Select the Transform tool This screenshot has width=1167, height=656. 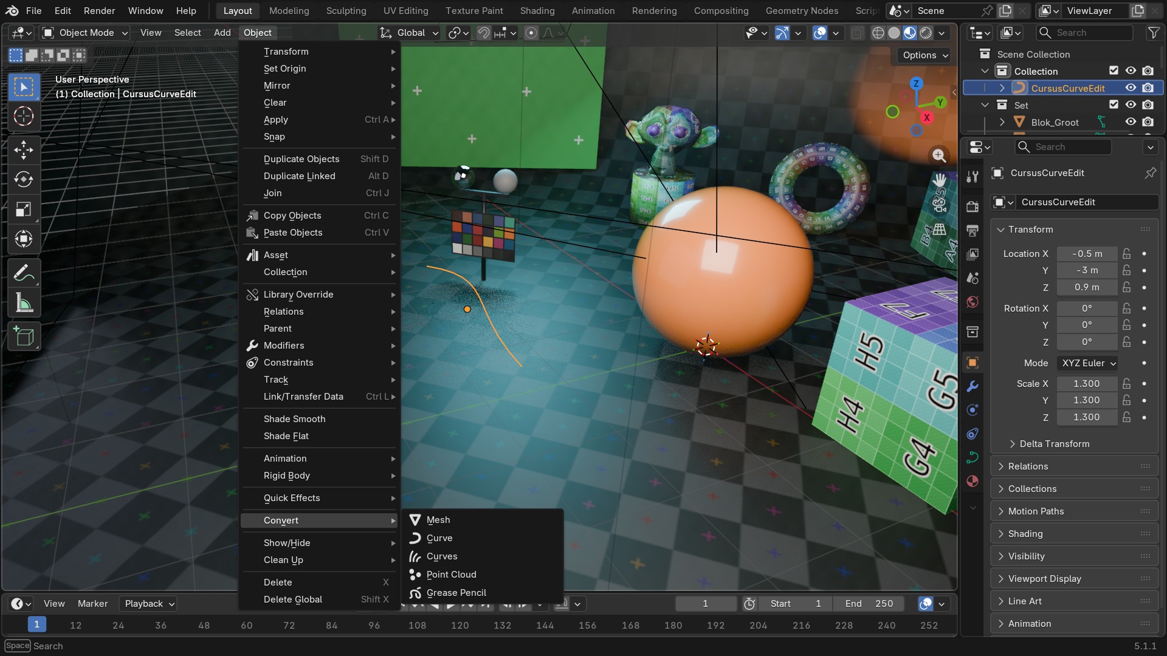click(x=24, y=239)
